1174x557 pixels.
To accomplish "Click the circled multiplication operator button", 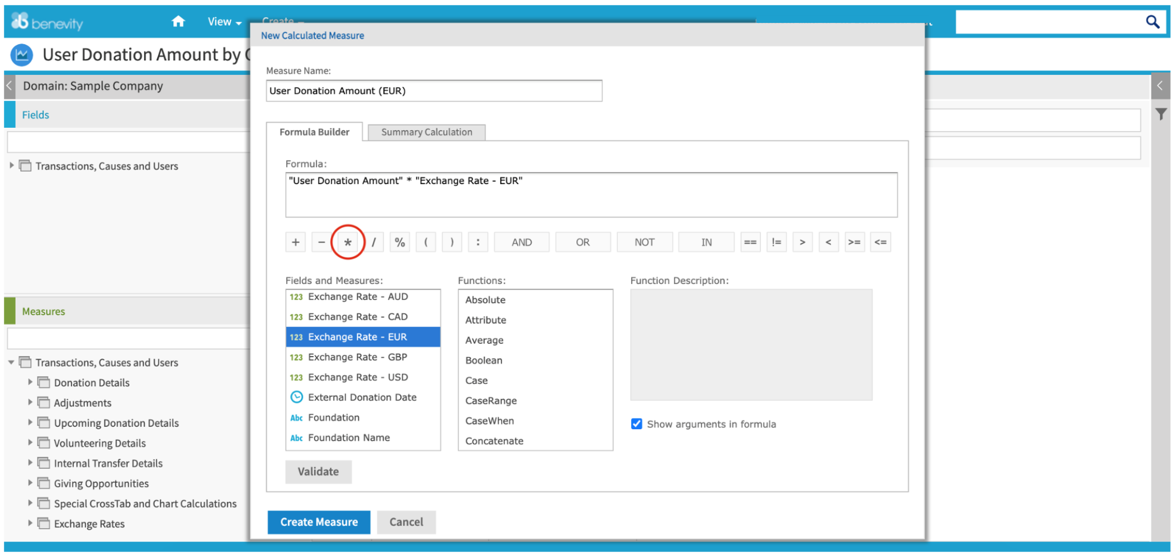I will pyautogui.click(x=347, y=242).
